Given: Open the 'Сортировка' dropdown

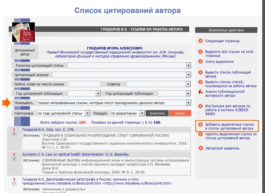Looking at the screenshot, I should point(87,113).
